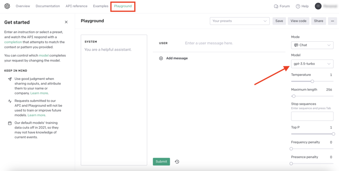The image size is (339, 171).
Task: Click the Save button
Action: click(279, 21)
